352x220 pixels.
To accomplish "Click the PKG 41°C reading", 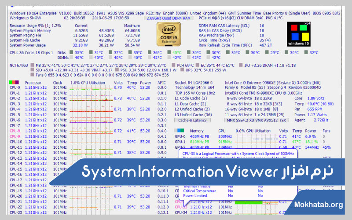I will click(x=274, y=18).
